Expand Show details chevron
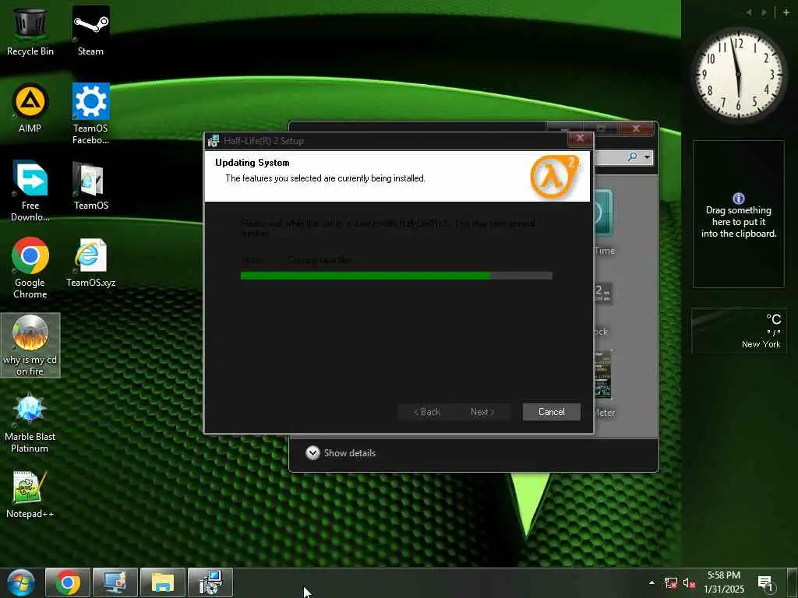 [312, 453]
